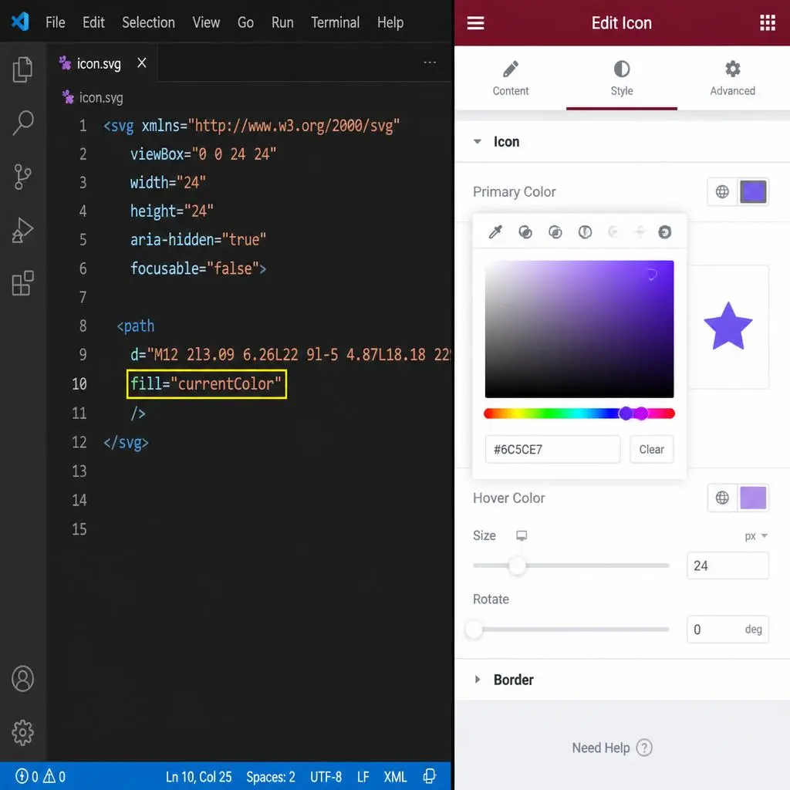Click LF end-of-line in the status bar
Screen dimensions: 790x790
(363, 776)
